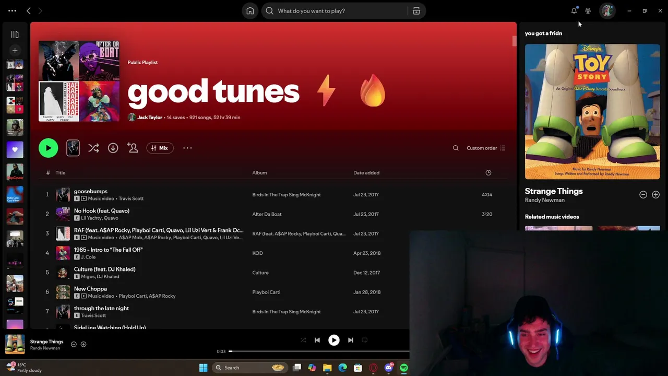Screen dimensions: 668x376
Task: Open Discord from the taskbar
Action: coord(388,368)
